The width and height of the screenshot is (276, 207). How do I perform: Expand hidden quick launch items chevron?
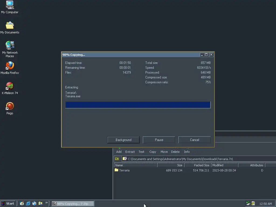coord(46,203)
